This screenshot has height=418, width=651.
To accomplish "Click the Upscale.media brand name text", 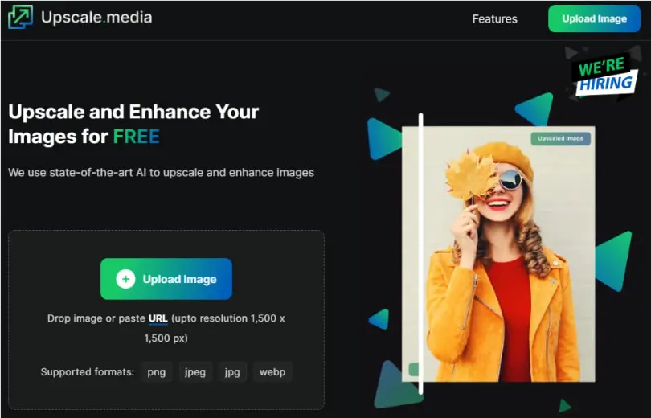I will [96, 18].
